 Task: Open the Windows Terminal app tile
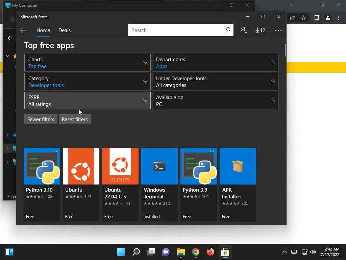coord(159,185)
